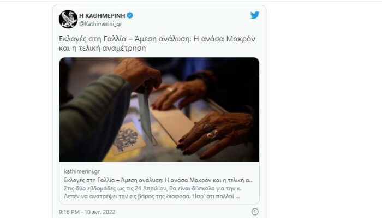This screenshot has width=382, height=221.
Task: Open the tweet info circle icon
Action: pyautogui.click(x=255, y=212)
